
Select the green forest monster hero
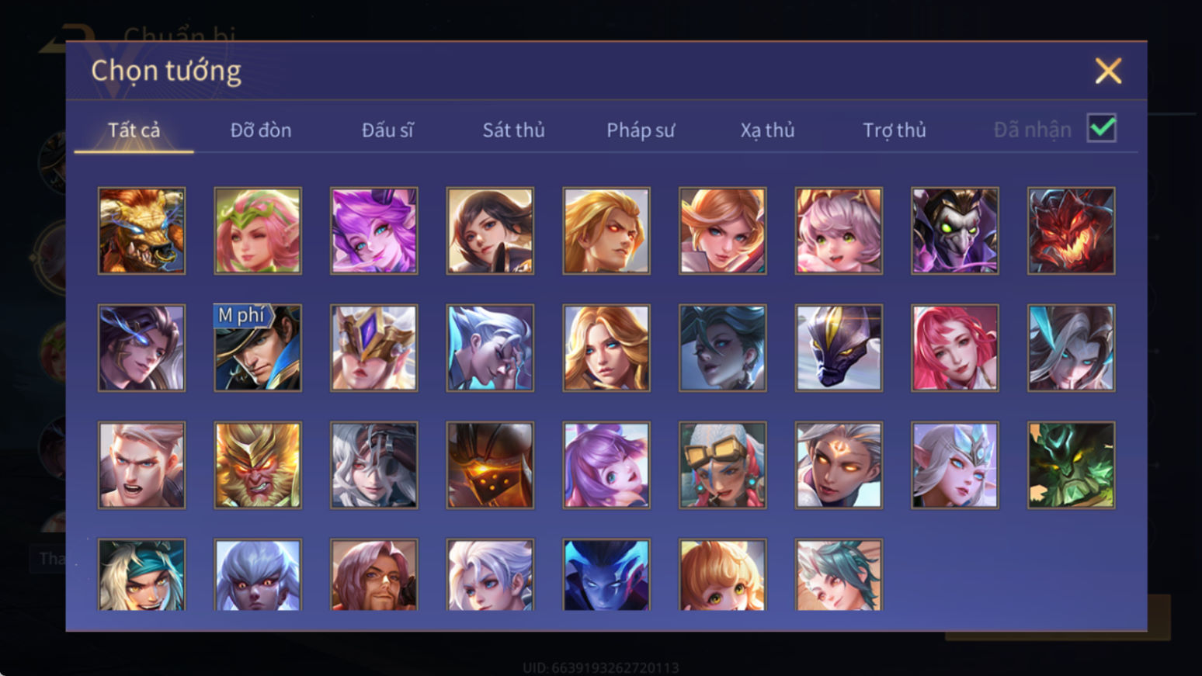1071,465
